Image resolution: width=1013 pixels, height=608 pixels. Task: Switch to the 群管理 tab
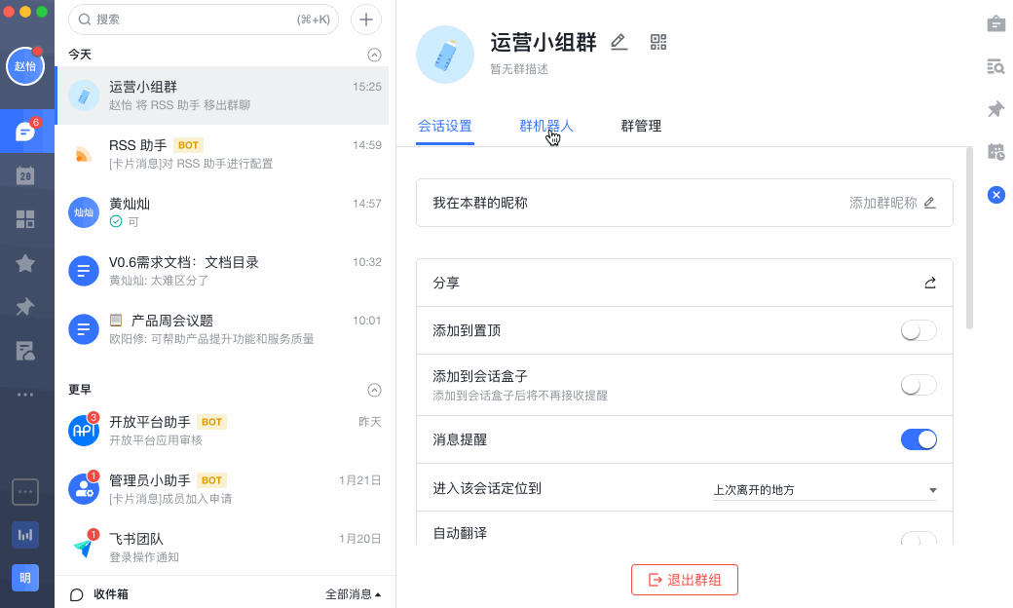[641, 126]
